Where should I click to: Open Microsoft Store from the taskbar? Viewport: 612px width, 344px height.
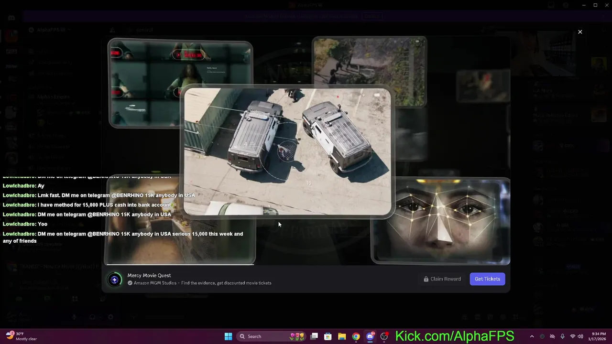point(328,336)
